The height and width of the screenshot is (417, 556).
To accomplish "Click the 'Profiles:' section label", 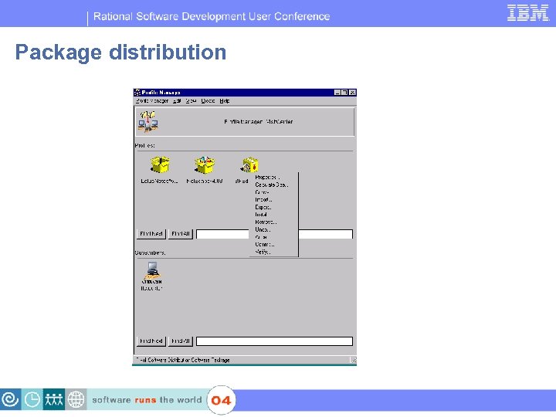I will (x=144, y=145).
